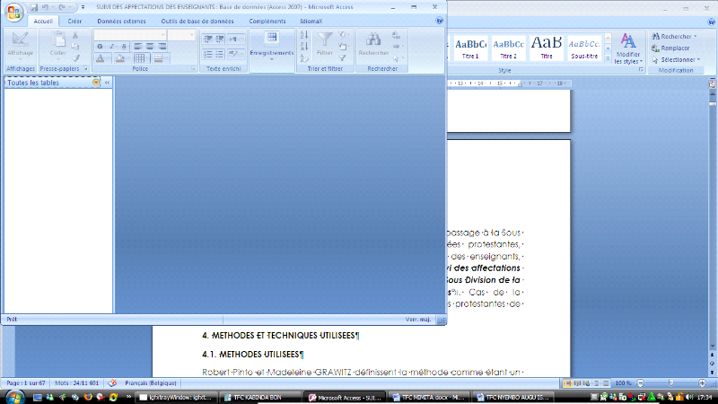Click the Access replace icon
The width and height of the screenshot is (718, 404).
397,35
